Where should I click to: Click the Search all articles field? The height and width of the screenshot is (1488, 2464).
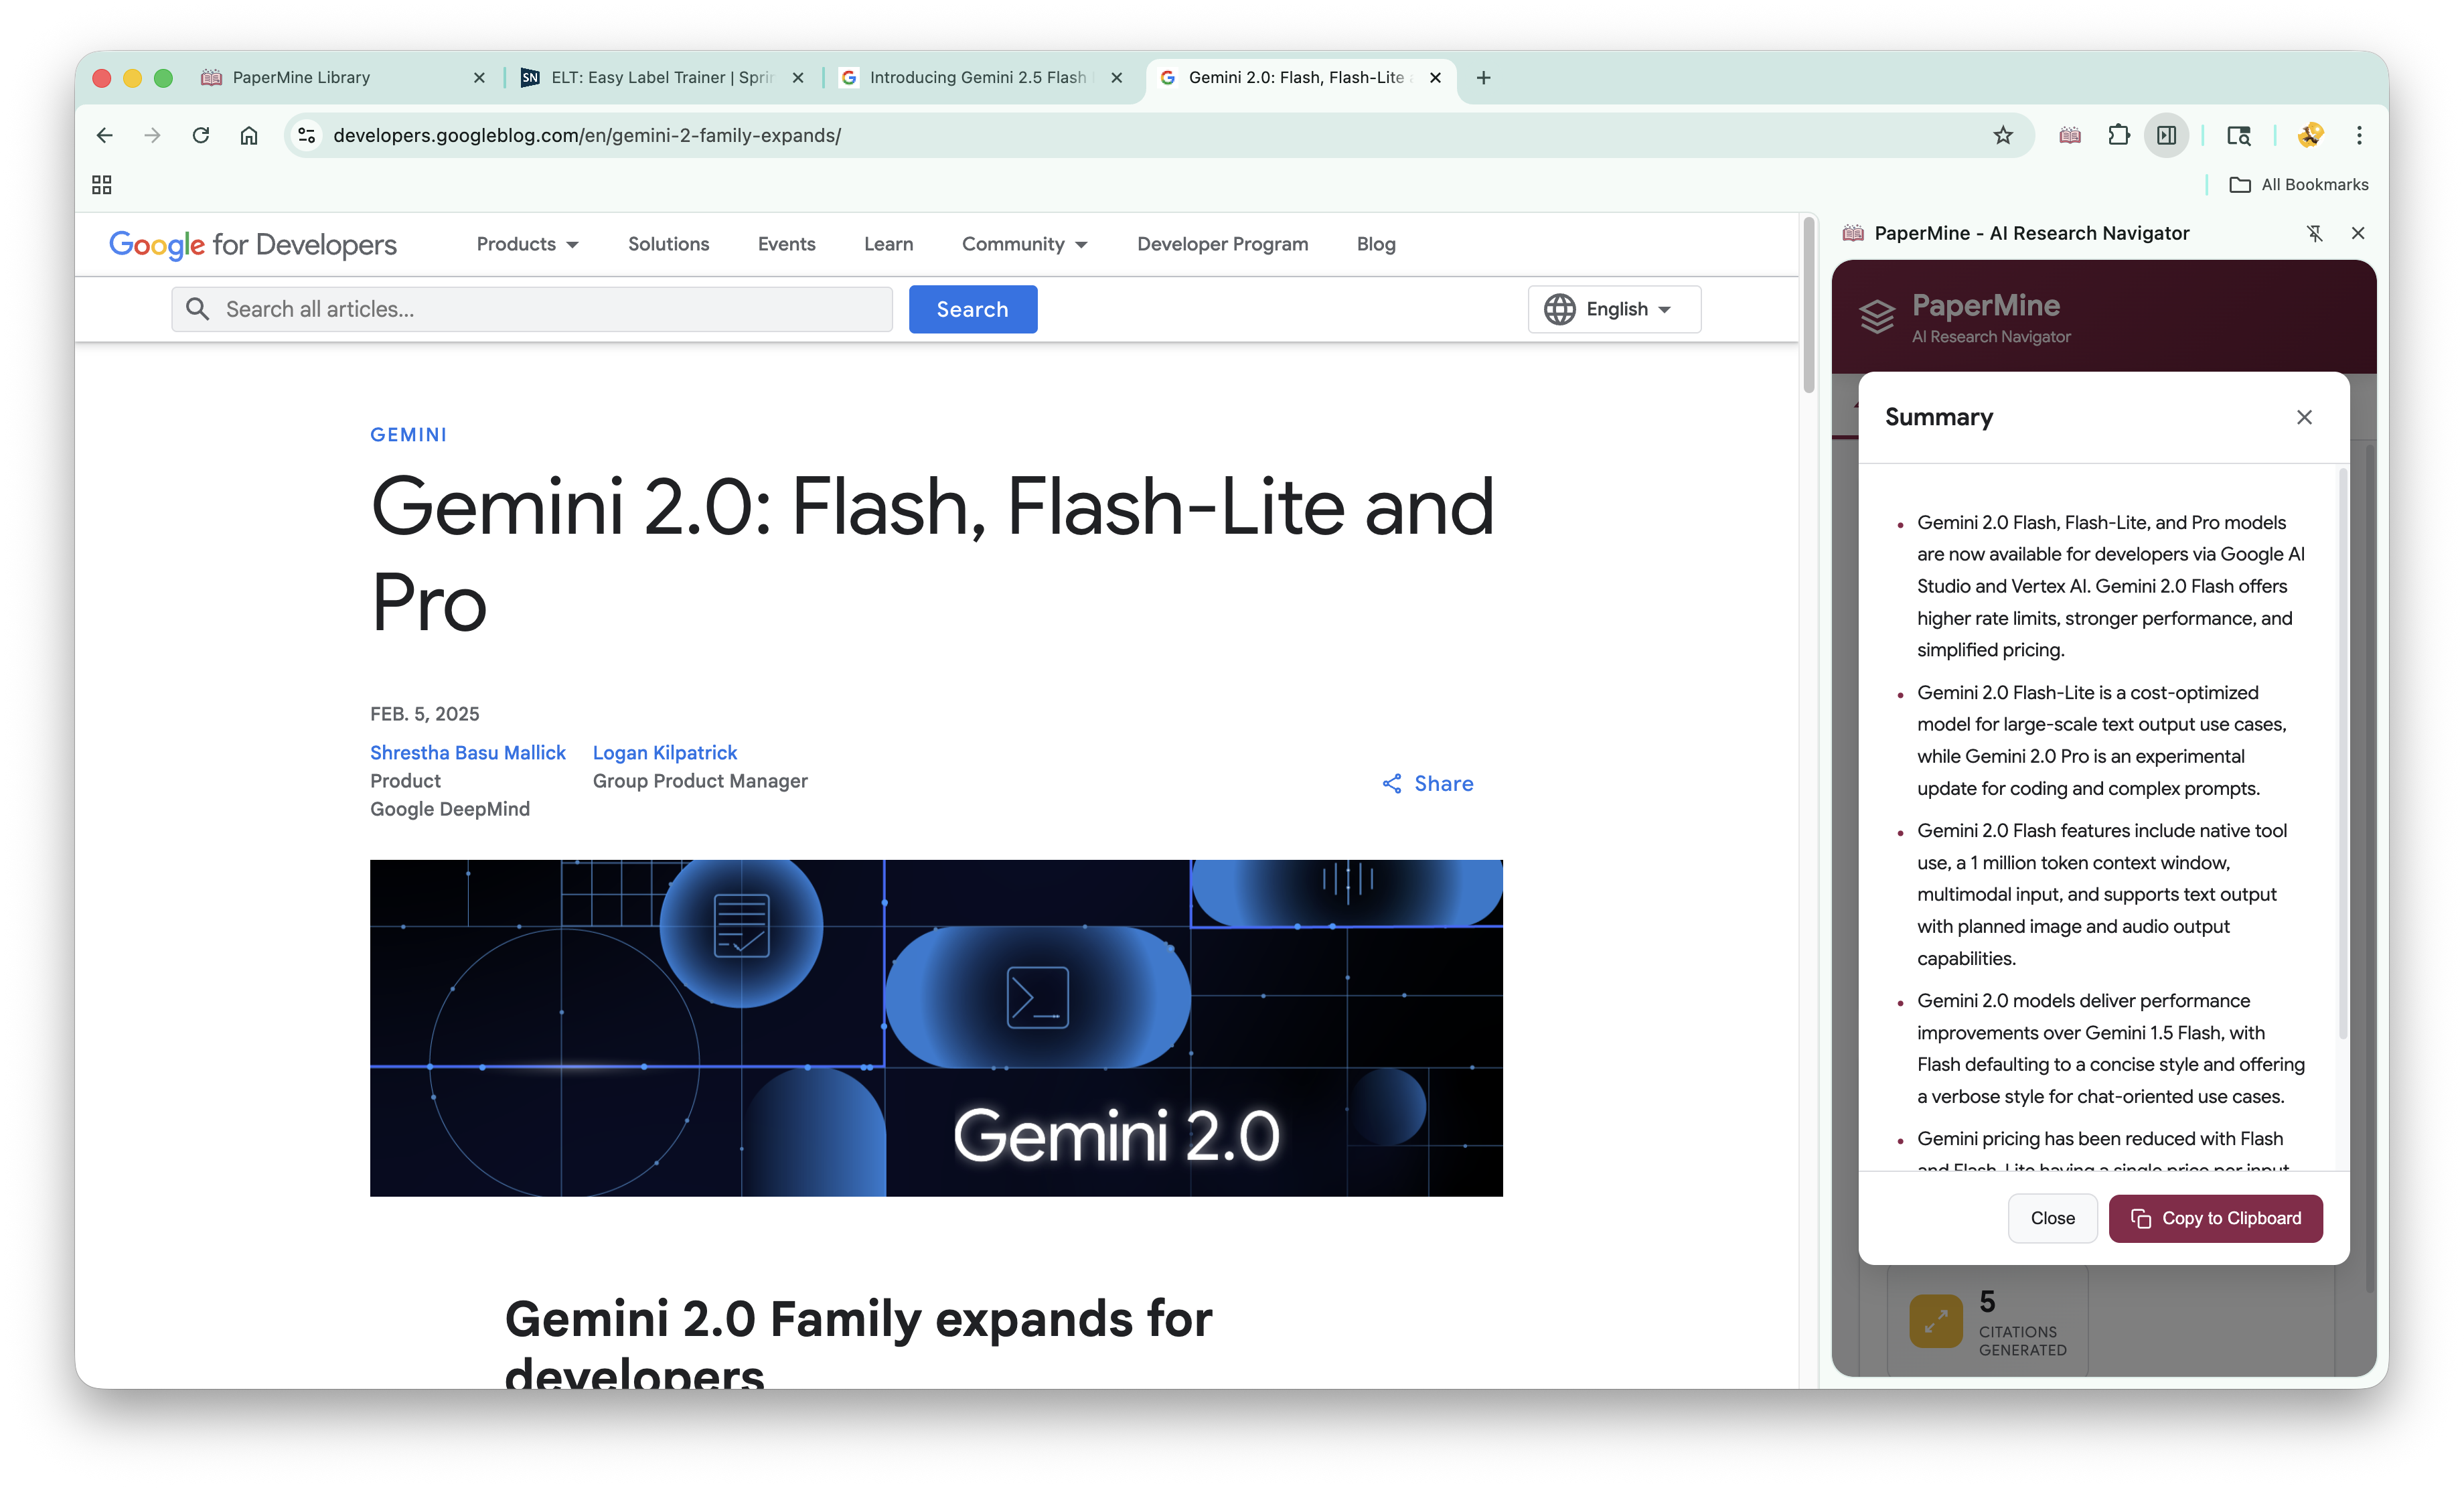pos(550,309)
